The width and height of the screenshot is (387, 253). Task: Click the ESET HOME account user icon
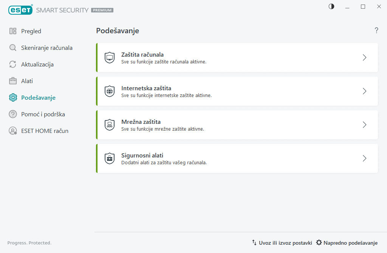[x=13, y=131]
